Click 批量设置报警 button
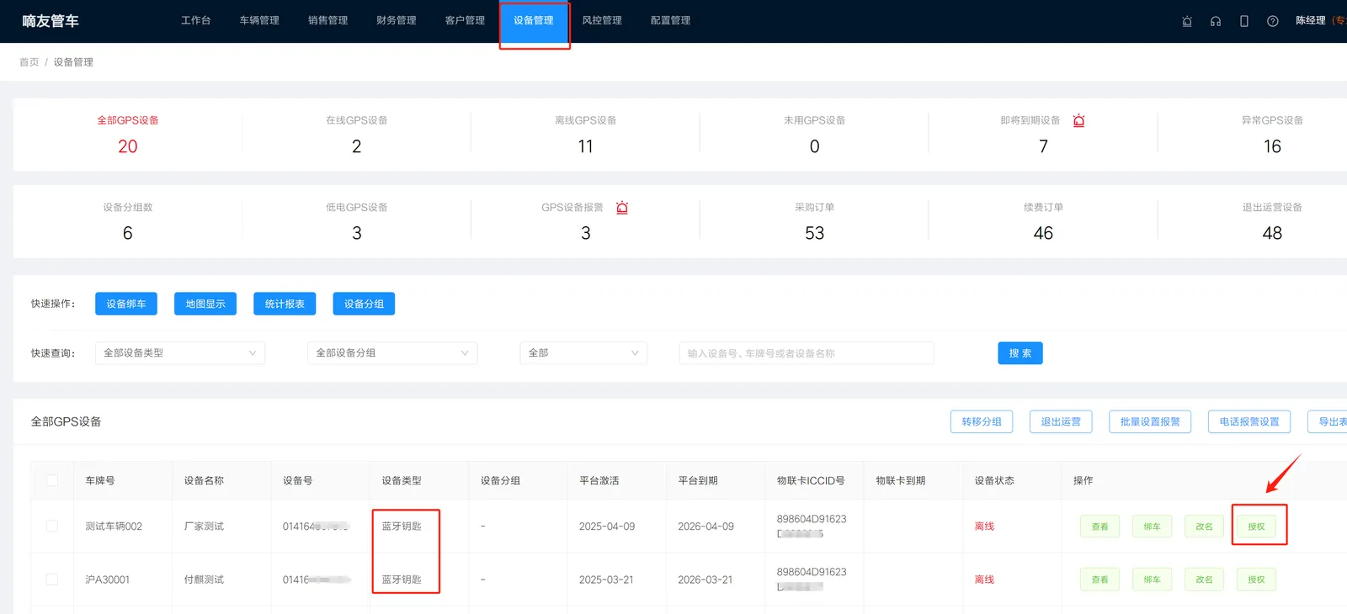Viewport: 1347px width, 614px height. click(x=1150, y=421)
